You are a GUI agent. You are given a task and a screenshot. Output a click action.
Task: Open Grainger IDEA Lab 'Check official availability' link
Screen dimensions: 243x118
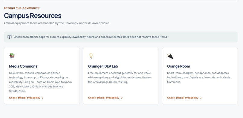coord(106,98)
